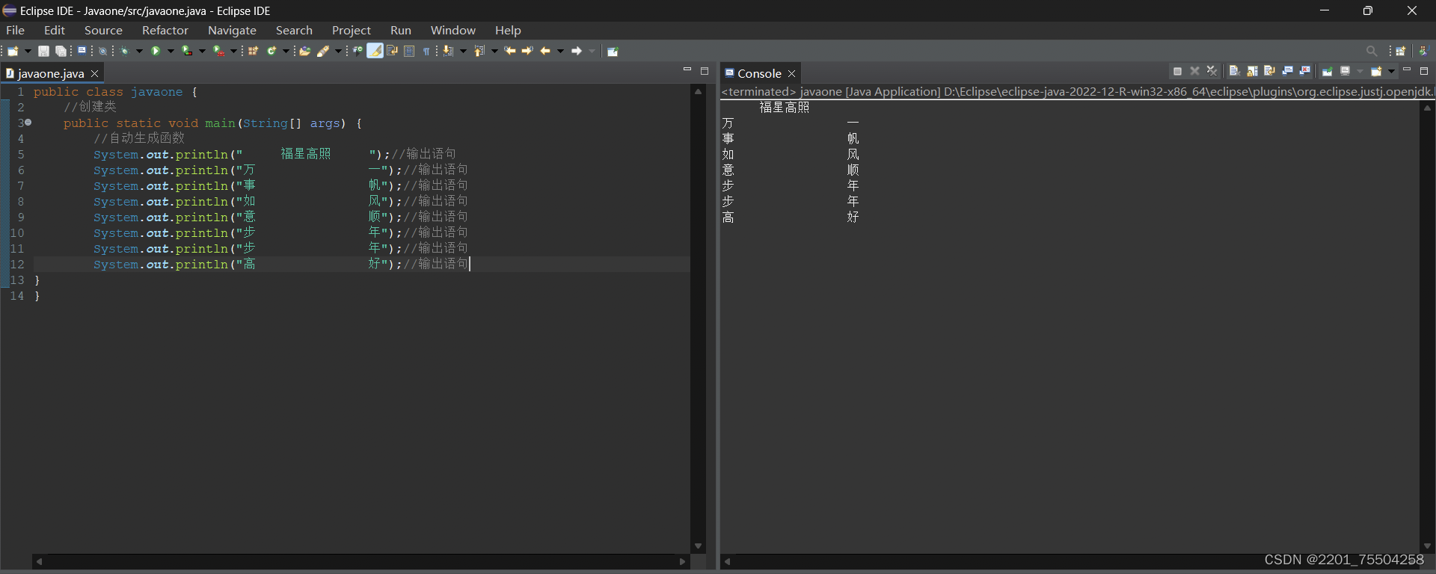The height and width of the screenshot is (574, 1436).
Task: Click the Open Type folder icon
Action: pos(304,51)
